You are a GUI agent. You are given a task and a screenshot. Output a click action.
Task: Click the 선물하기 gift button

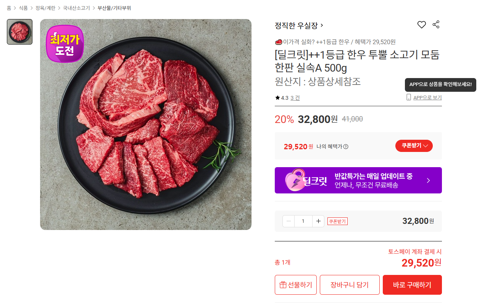[x=296, y=285]
